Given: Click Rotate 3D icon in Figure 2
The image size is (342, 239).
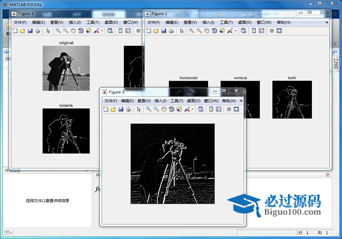Looking at the screenshot, I should coord(214,31).
